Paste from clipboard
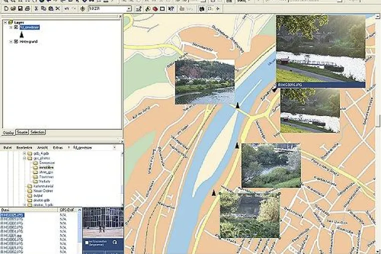This screenshot has height=254, width=381. tap(50, 9)
